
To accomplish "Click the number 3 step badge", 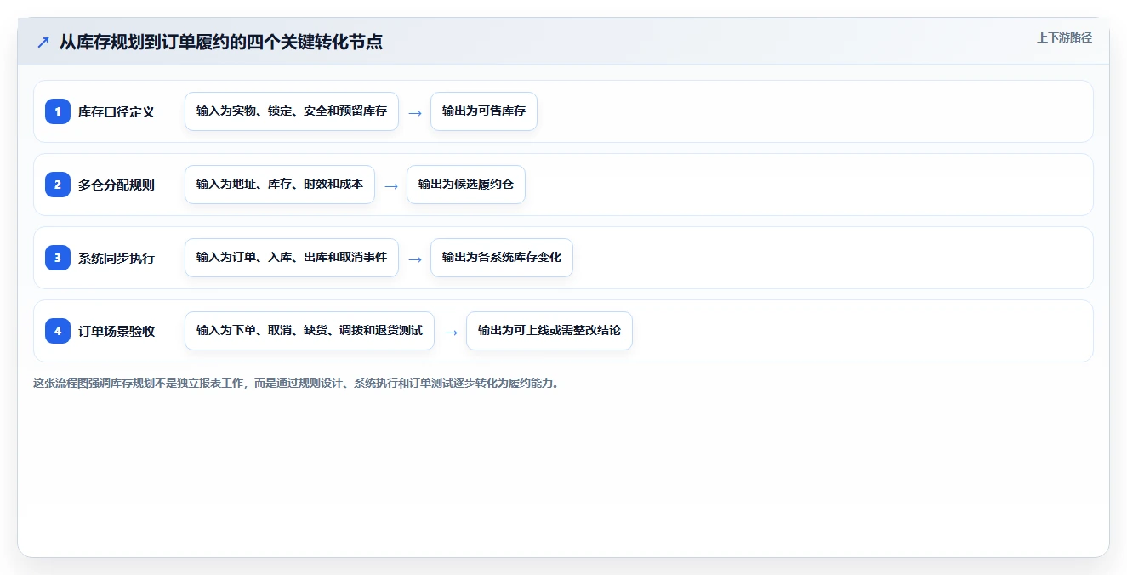I will 58,258.
